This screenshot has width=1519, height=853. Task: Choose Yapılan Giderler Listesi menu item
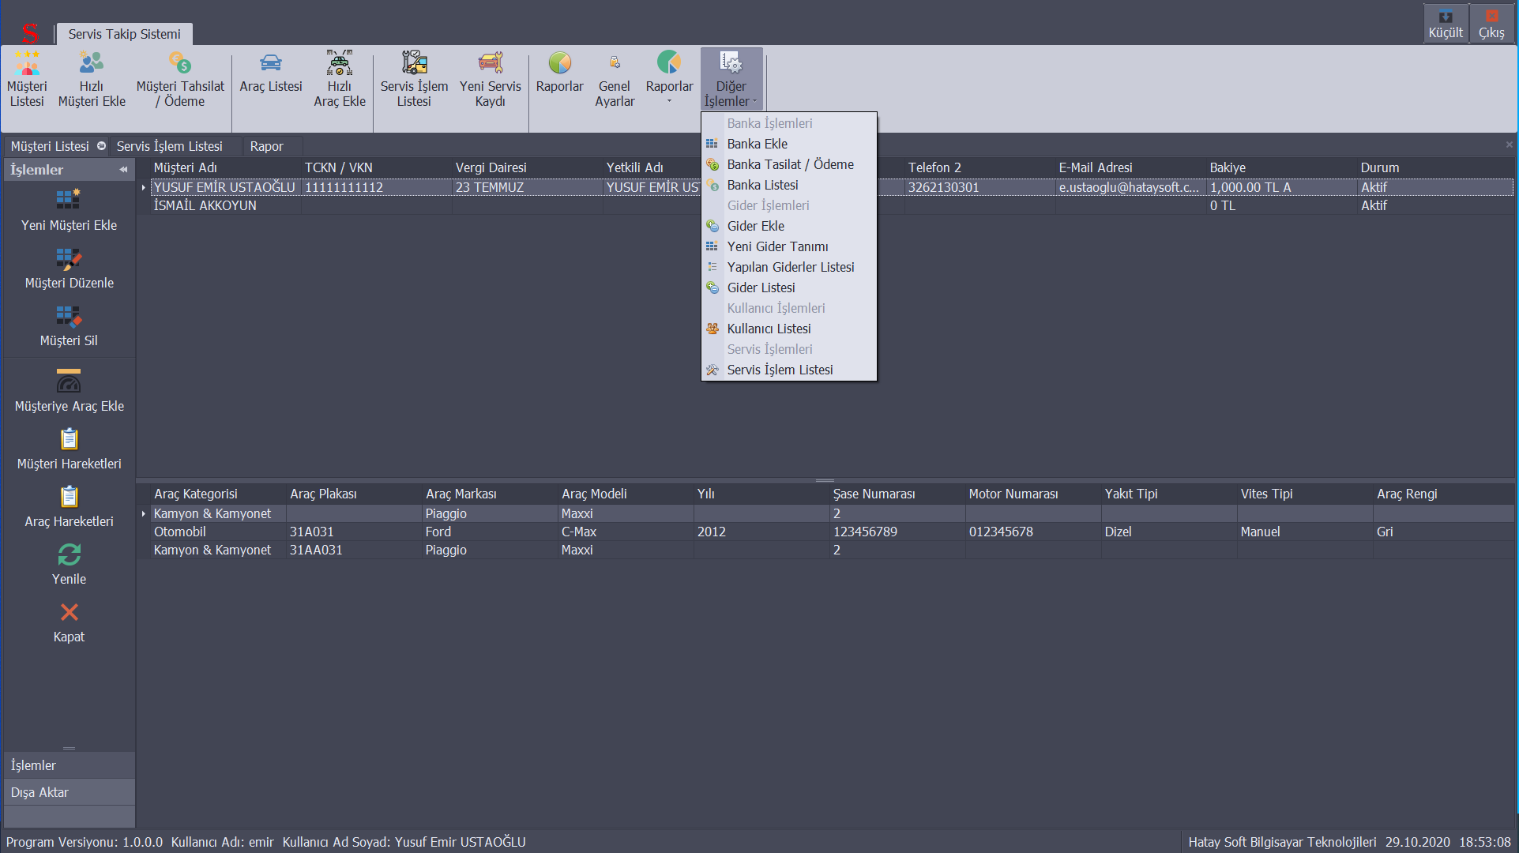coord(790,267)
